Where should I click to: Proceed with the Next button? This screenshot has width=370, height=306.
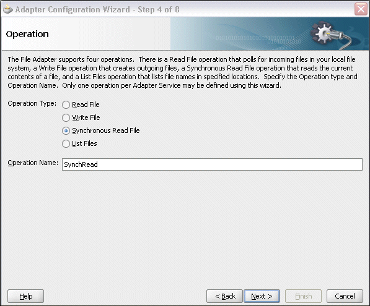tap(262, 296)
